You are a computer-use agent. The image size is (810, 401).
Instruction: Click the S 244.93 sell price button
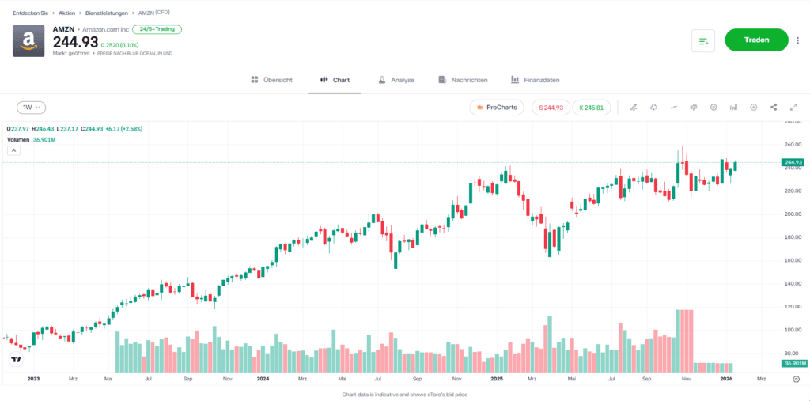551,107
